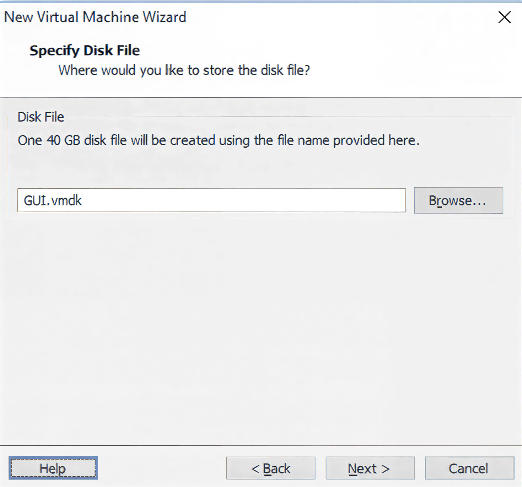Click the 'One 40 GB disk file' description
522x487 pixels.
click(218, 140)
